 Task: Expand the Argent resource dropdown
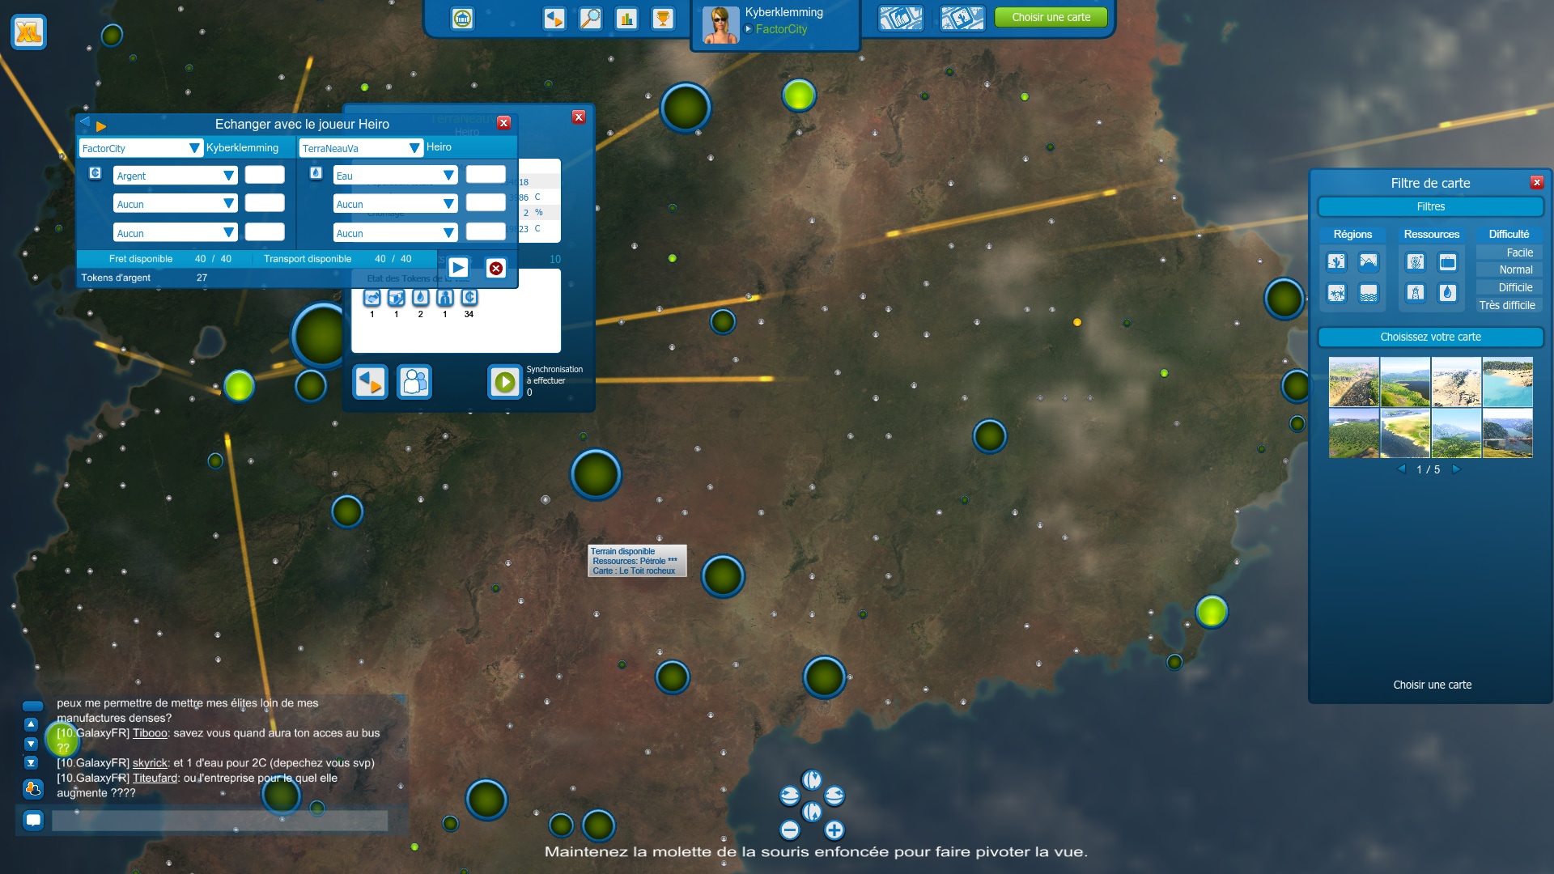point(228,176)
